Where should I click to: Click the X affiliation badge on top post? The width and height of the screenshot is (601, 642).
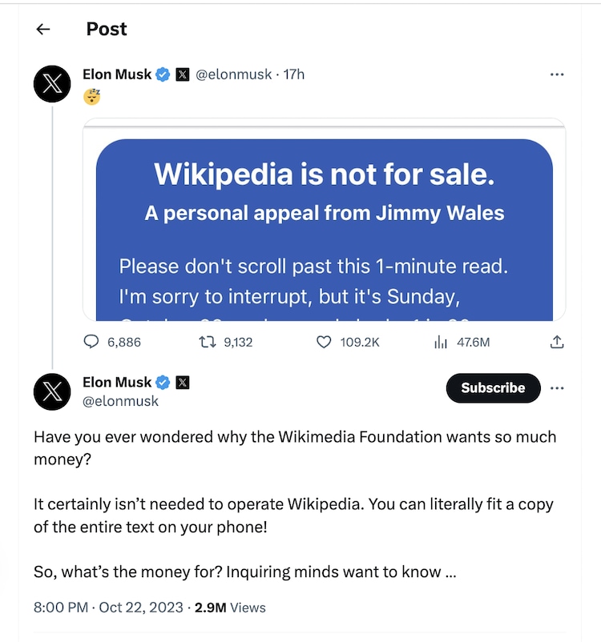tap(183, 74)
